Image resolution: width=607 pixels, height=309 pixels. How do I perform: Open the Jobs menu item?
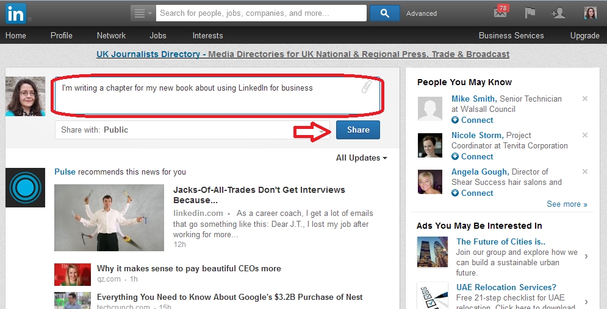pyautogui.click(x=158, y=35)
